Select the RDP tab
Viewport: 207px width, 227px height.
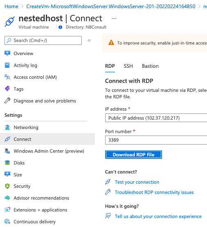pos(110,66)
